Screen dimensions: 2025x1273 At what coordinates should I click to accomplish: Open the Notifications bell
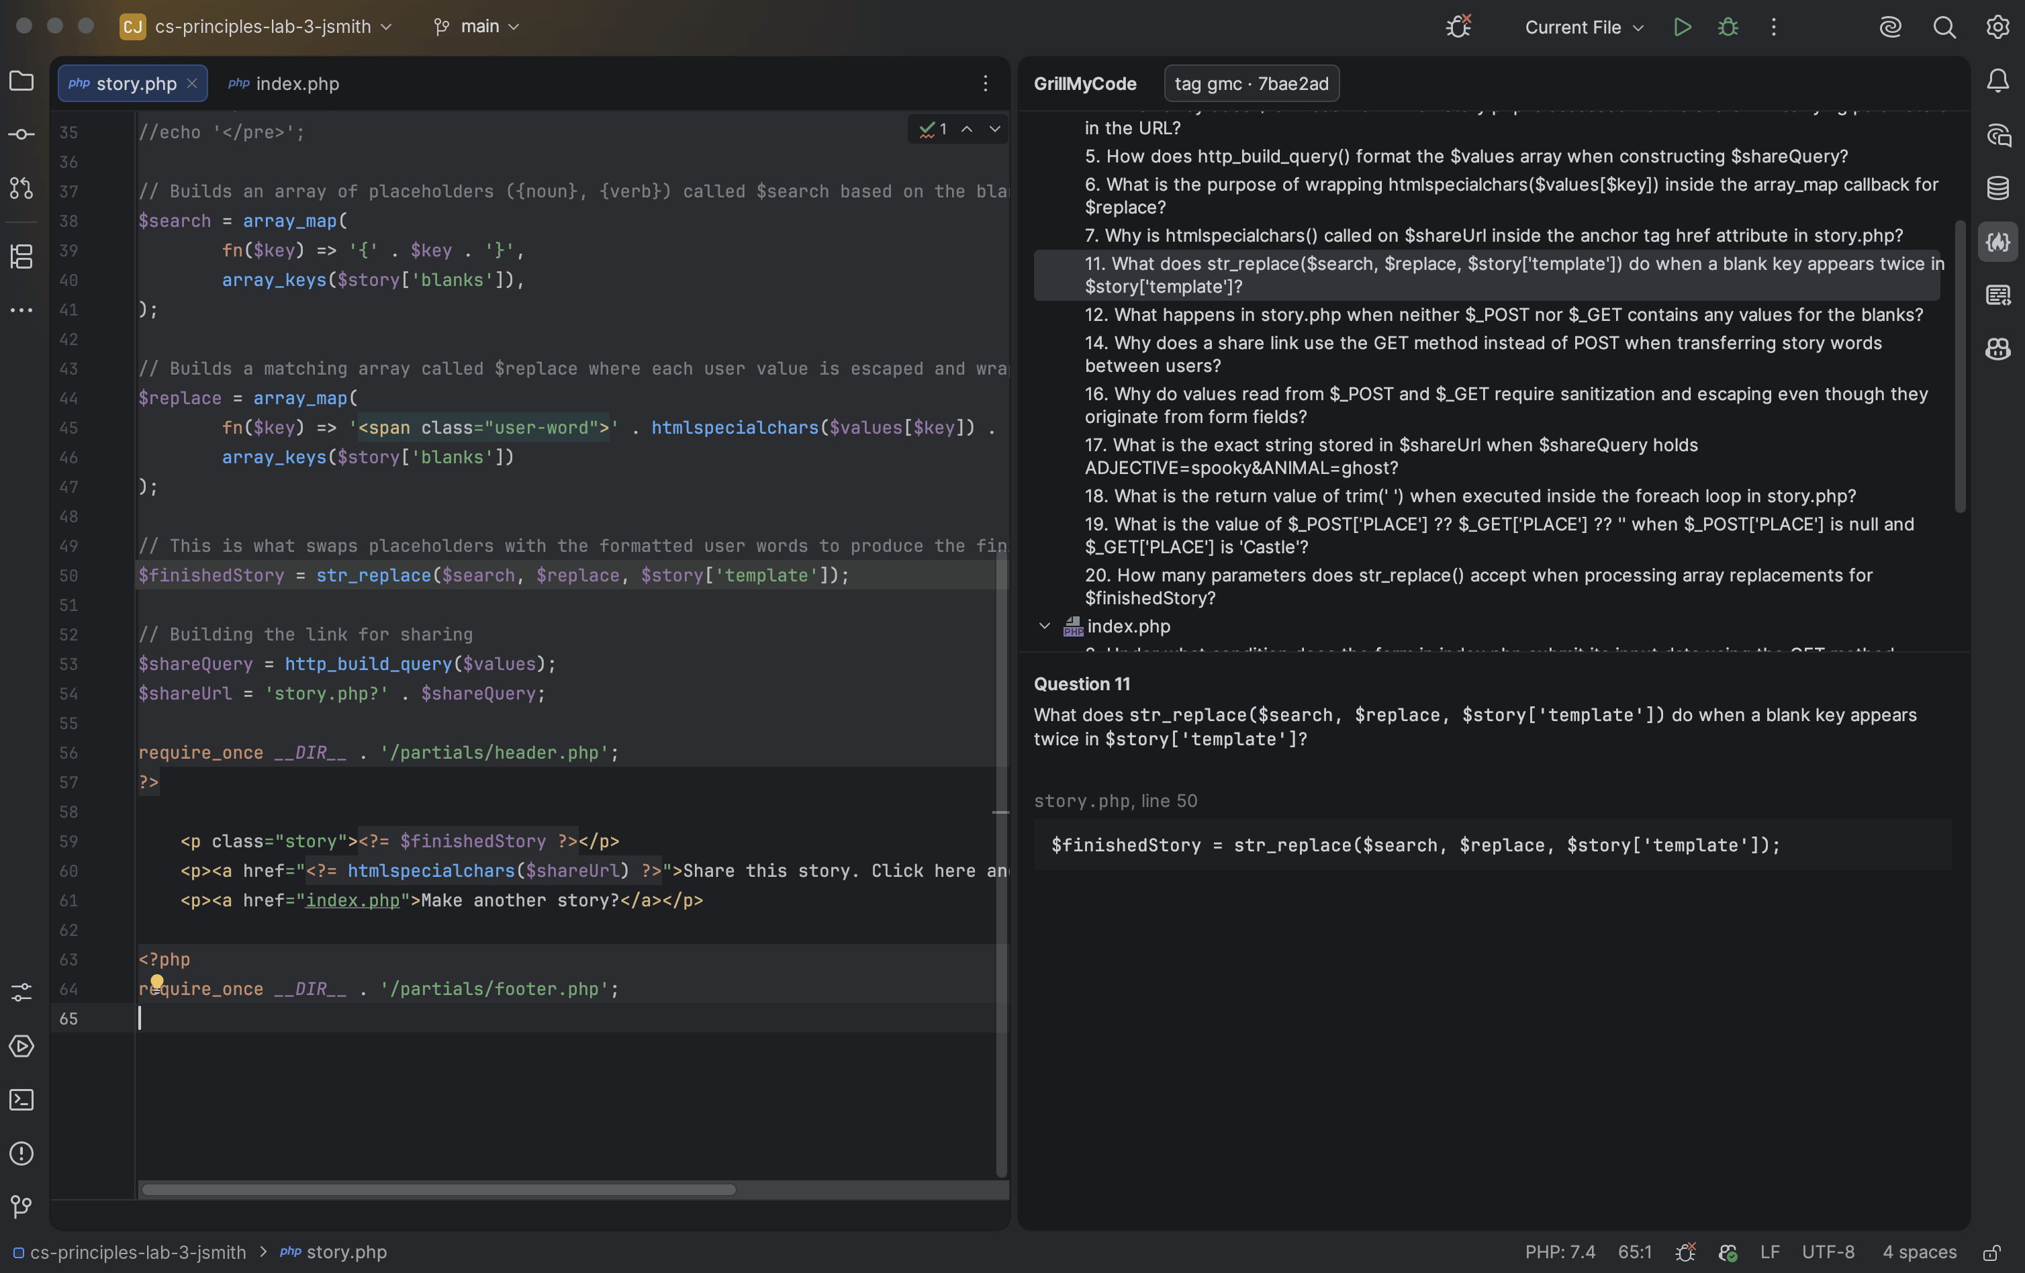coord(1998,81)
